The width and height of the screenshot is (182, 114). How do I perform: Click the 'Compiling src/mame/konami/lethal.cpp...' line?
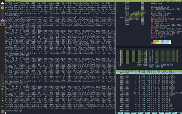coord(21,85)
